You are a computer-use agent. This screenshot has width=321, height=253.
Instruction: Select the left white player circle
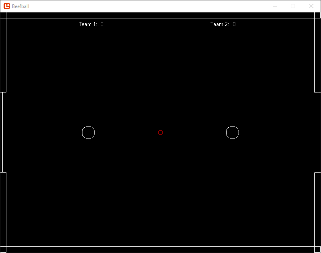point(88,133)
